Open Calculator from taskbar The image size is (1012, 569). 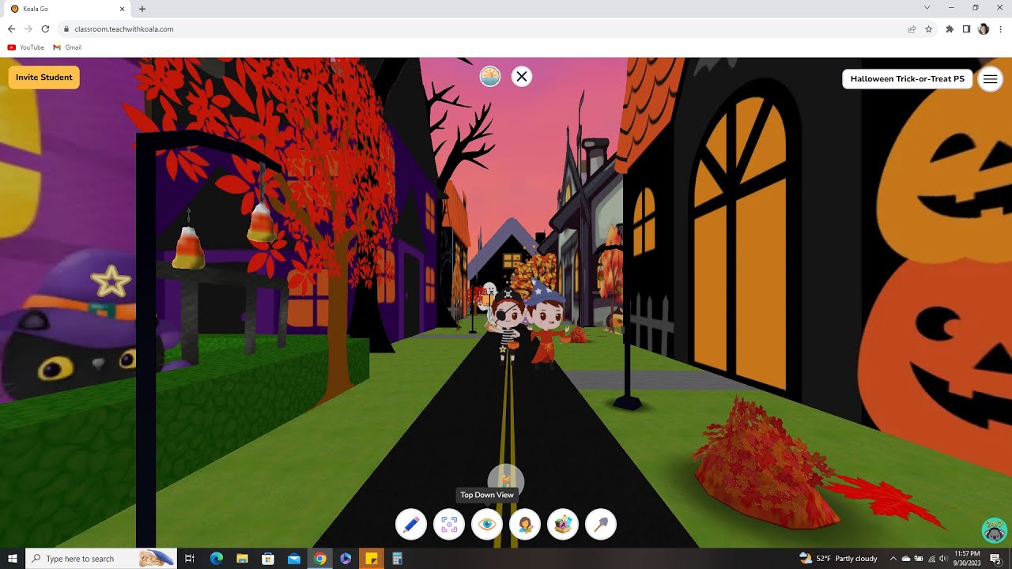pos(397,559)
